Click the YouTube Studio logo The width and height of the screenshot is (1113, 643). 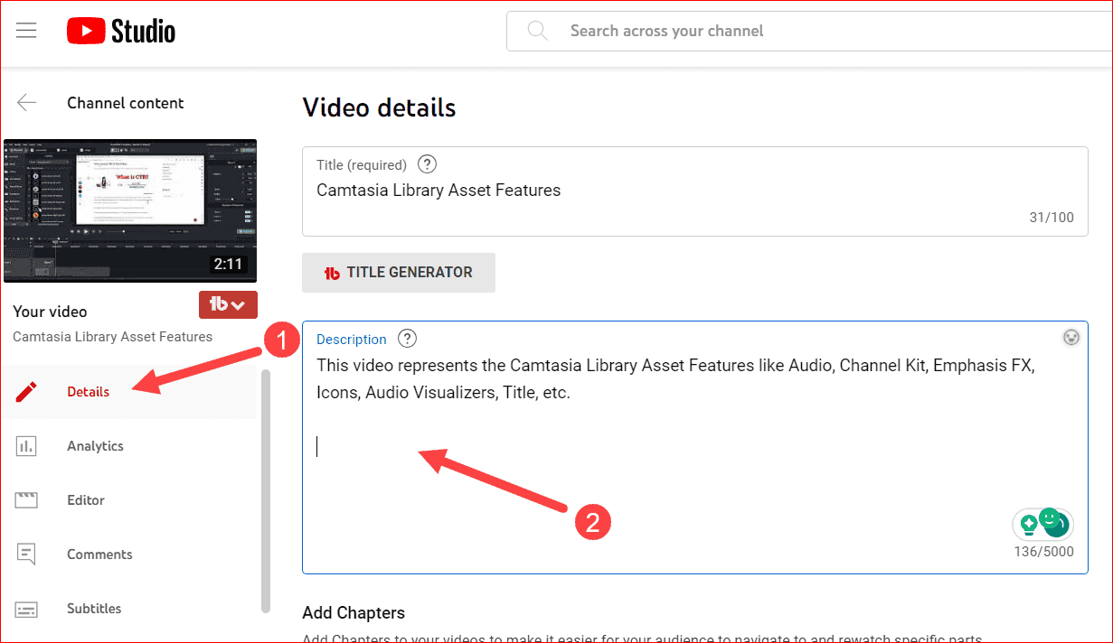click(121, 32)
